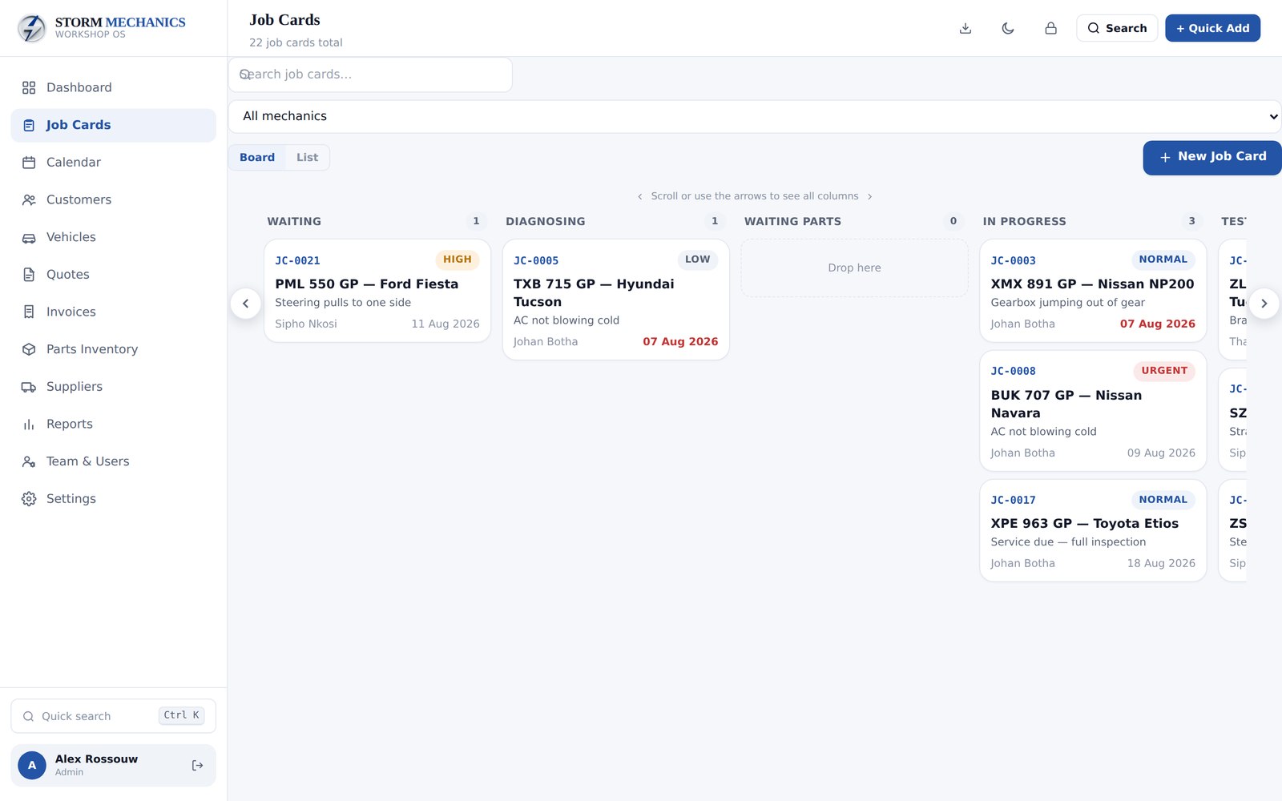This screenshot has width=1282, height=801.
Task: Open job card JC-0005 Hyundai Tucson
Action: 616,300
